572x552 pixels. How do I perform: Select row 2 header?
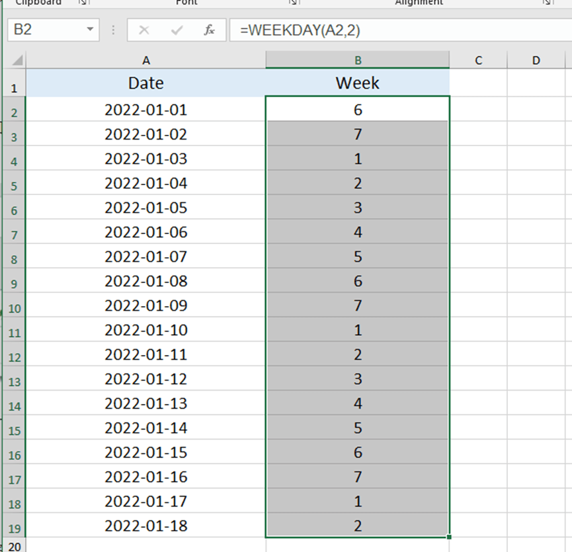click(14, 109)
